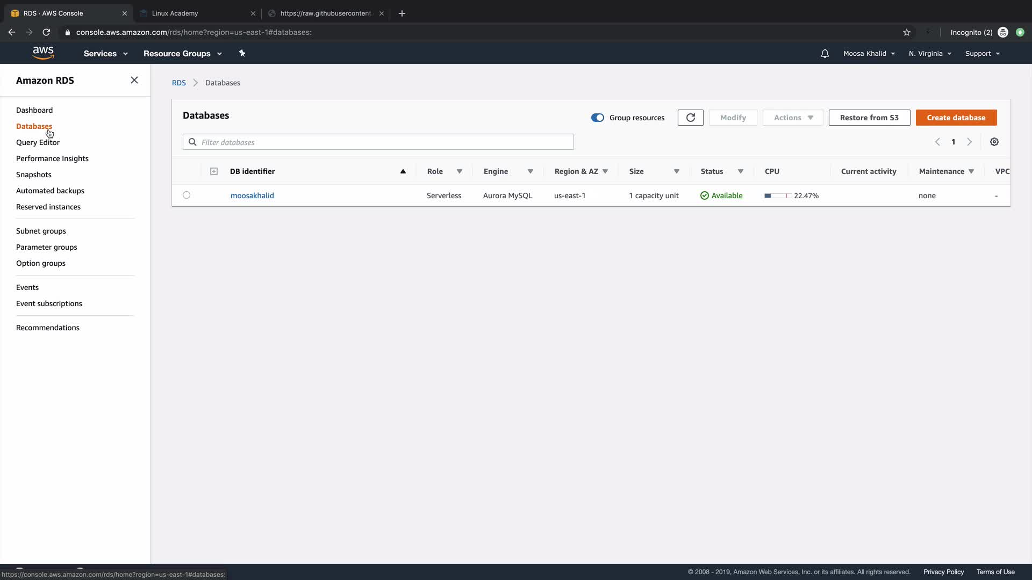
Task: Expand the Actions dropdown button
Action: (792, 118)
